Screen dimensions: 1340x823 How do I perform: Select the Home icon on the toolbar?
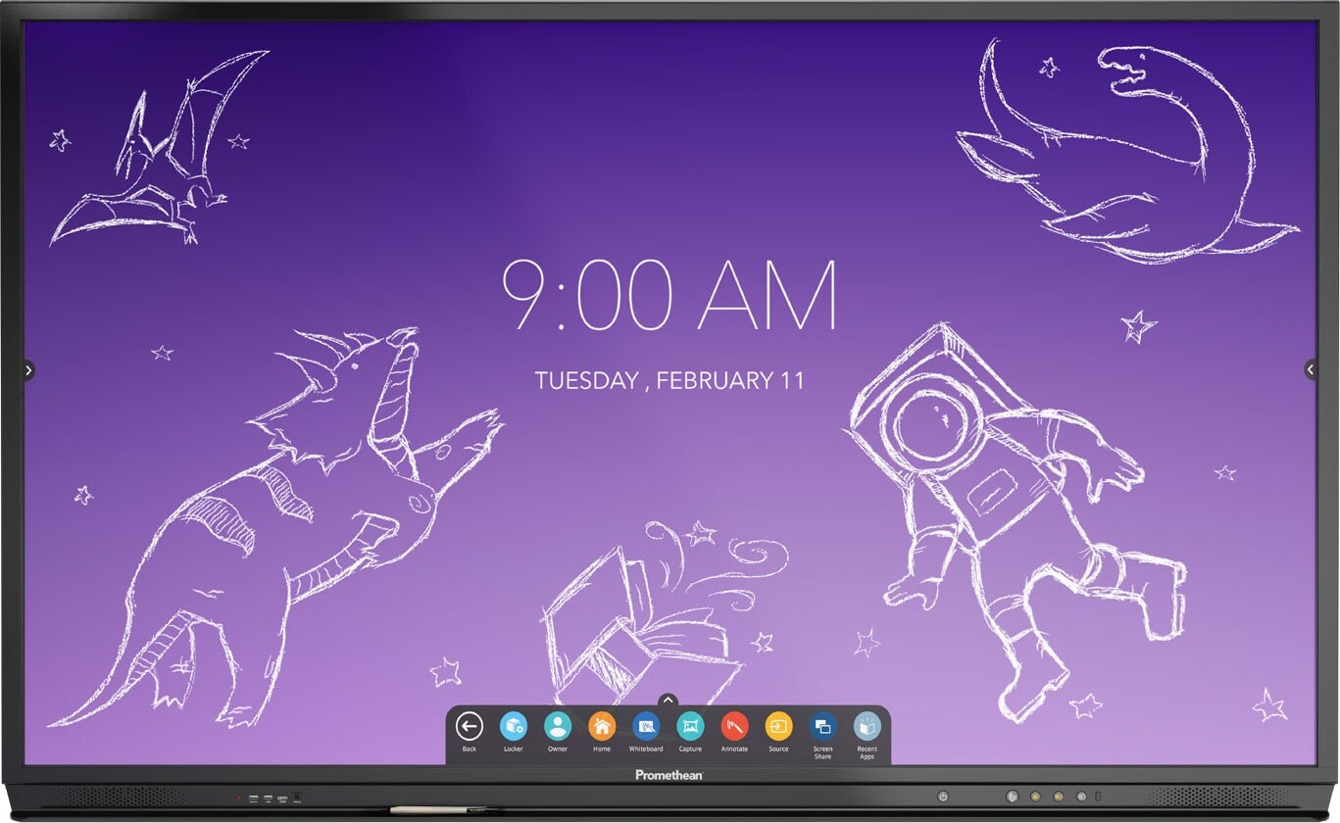(x=602, y=727)
